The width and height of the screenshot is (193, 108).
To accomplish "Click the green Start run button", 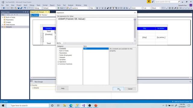I will click(x=61, y=8).
